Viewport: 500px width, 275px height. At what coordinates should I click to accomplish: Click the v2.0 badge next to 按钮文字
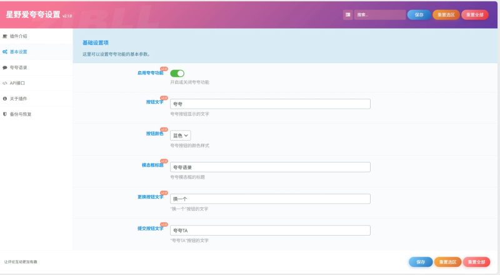pos(164,97)
